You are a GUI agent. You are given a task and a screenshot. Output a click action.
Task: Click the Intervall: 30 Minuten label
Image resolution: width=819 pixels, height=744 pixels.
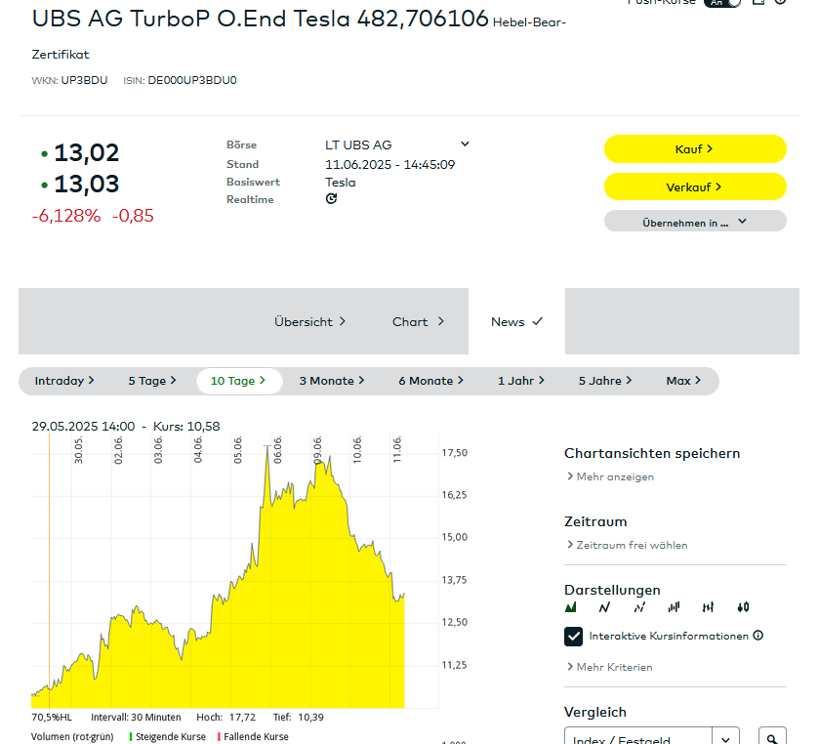point(136,718)
